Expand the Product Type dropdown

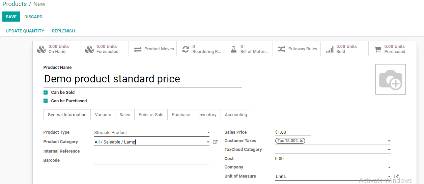(x=208, y=133)
